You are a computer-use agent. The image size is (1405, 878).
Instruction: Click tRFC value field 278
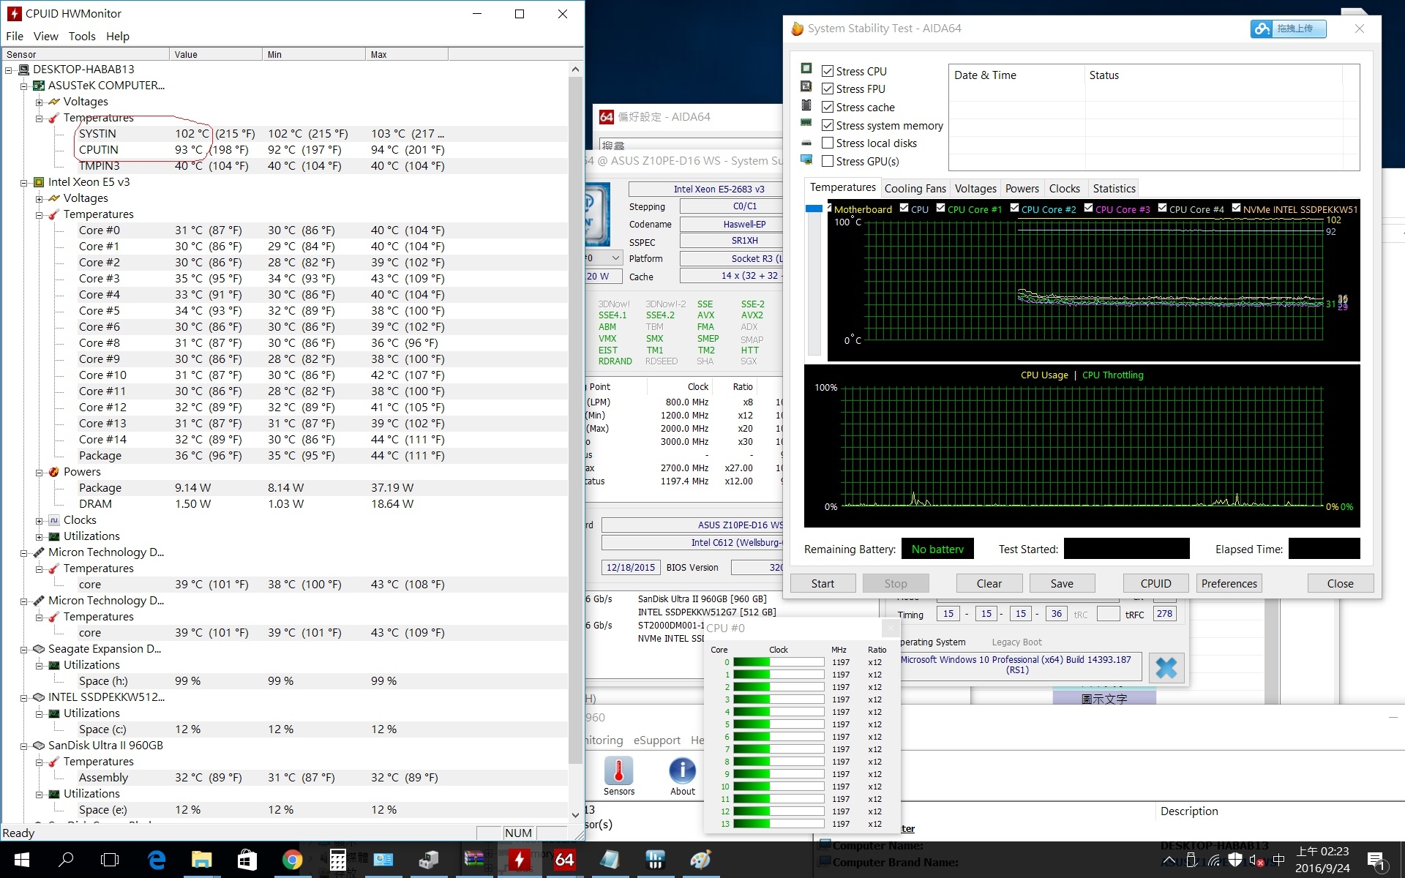click(1164, 614)
